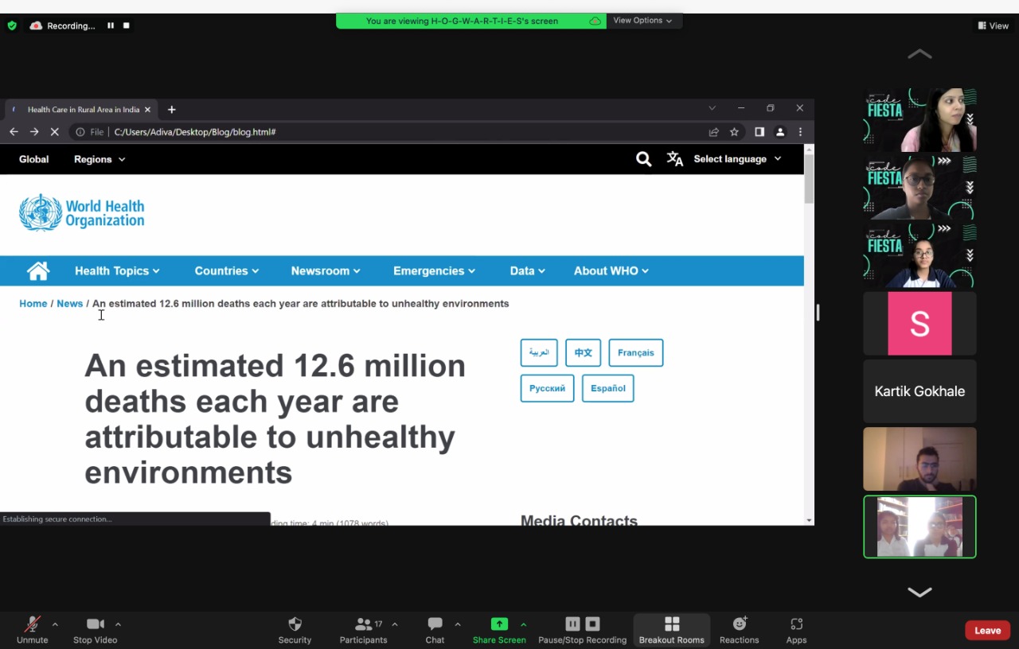Expand the View Options dropdown

[x=642, y=21]
